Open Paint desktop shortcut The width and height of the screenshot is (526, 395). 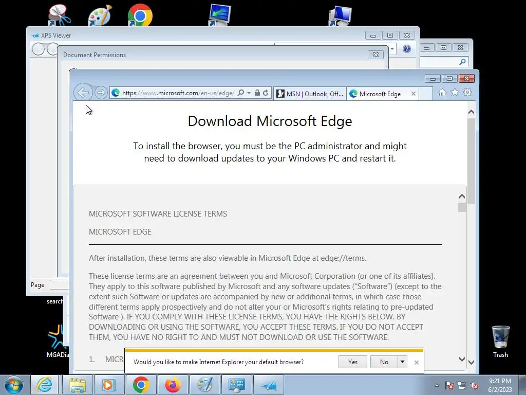[x=100, y=15]
